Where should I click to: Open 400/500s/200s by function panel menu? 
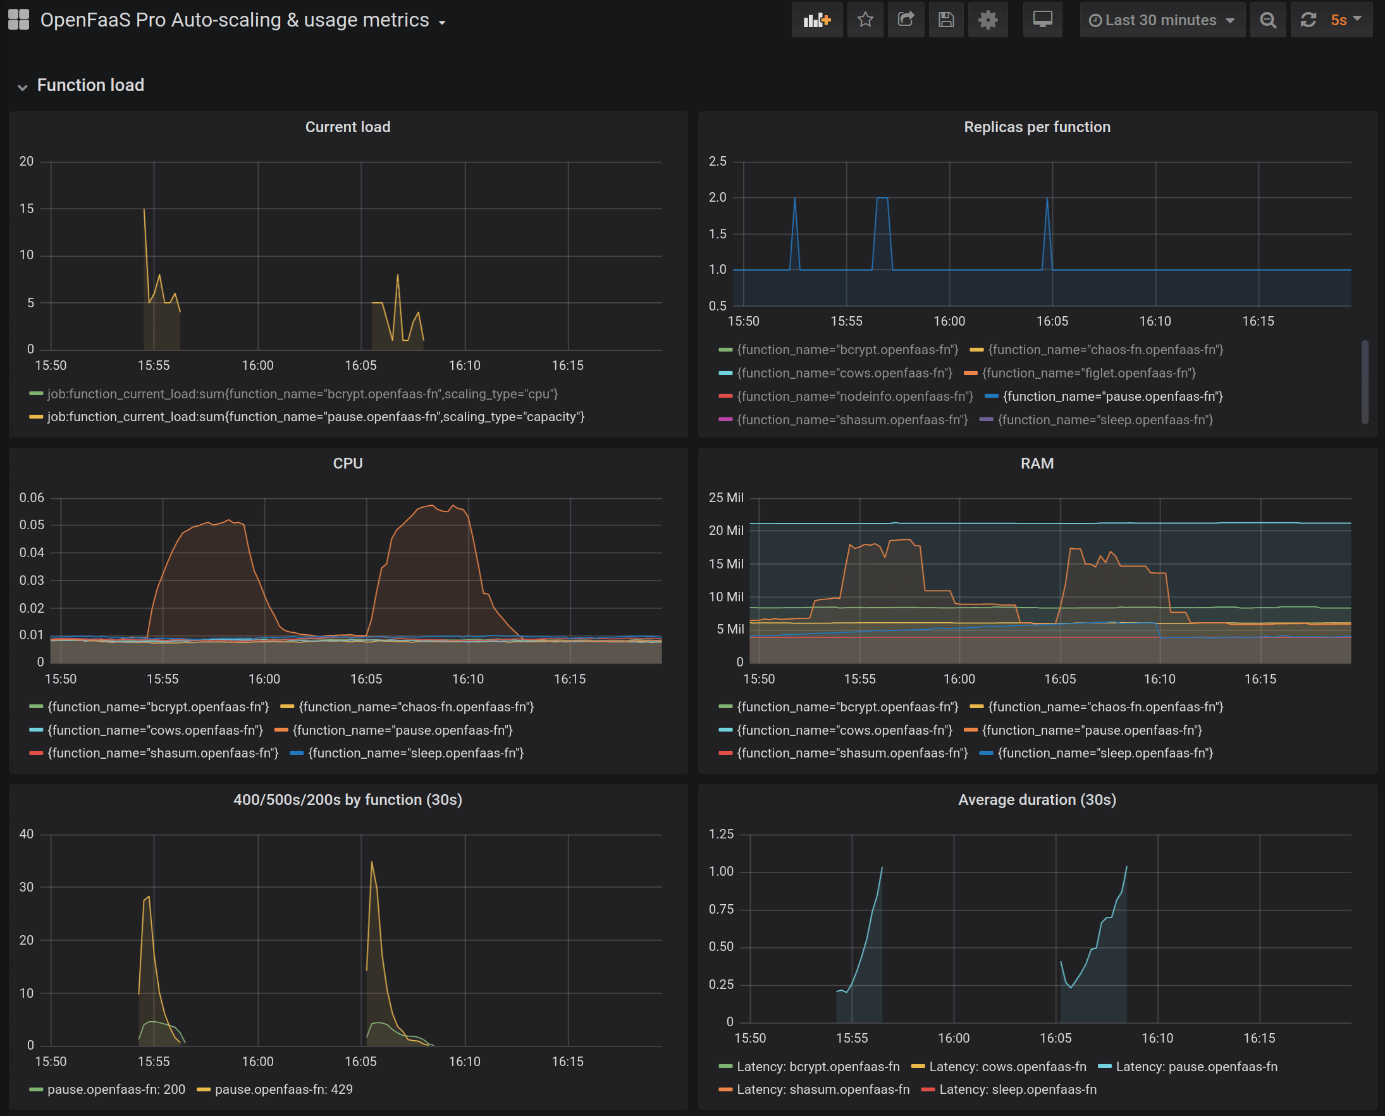(x=347, y=800)
